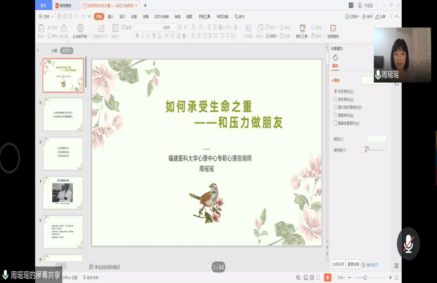
Task: Select 图片或纹理填充(P) fill option
Action: click(336, 107)
